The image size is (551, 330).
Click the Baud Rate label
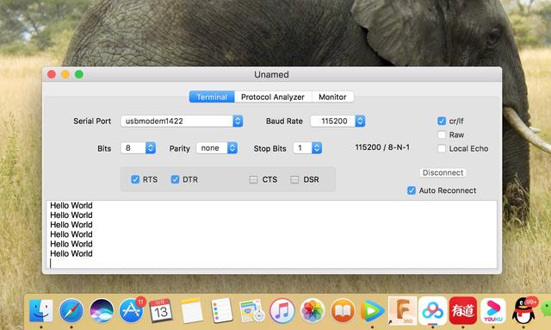[x=284, y=121]
